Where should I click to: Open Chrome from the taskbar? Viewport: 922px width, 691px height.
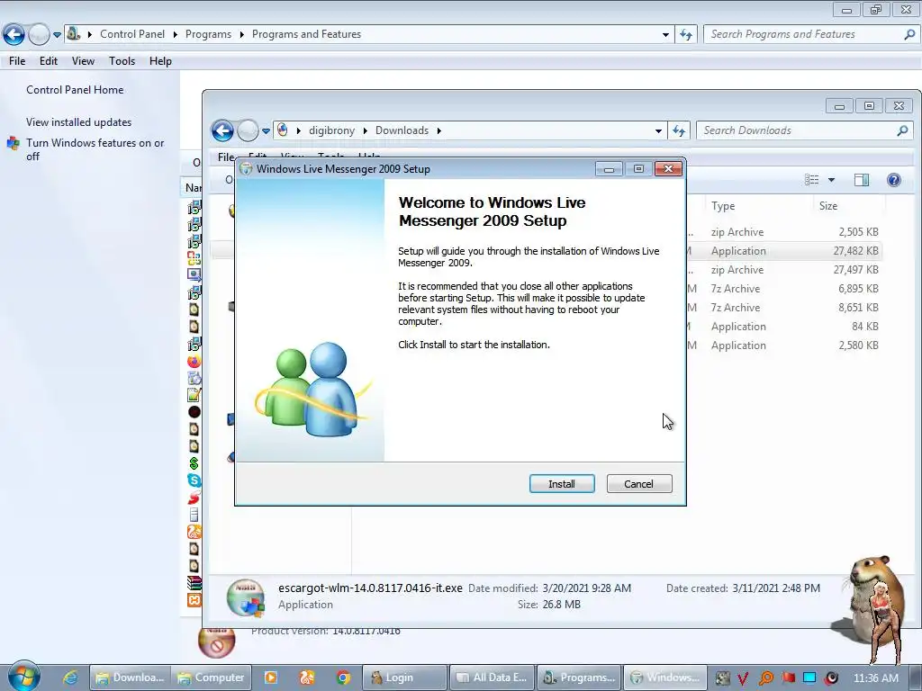(343, 678)
